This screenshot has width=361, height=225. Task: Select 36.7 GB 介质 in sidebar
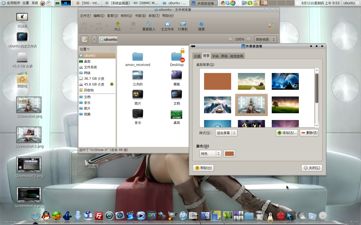coord(97,78)
